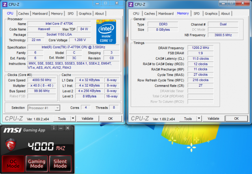Image resolution: width=252 pixels, height=174 pixels.
Task: Click the Bus Speed value 99.98 MHz
Action: pyautogui.click(x=42, y=91)
